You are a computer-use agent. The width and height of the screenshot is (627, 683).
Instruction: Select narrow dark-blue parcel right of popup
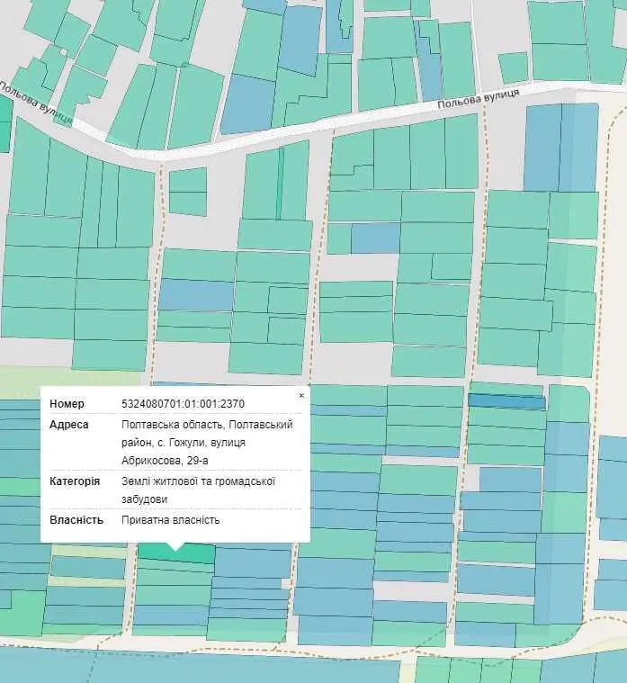pyautogui.click(x=506, y=401)
